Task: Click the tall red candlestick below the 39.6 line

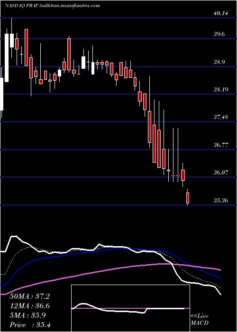Action: [x=26, y=47]
